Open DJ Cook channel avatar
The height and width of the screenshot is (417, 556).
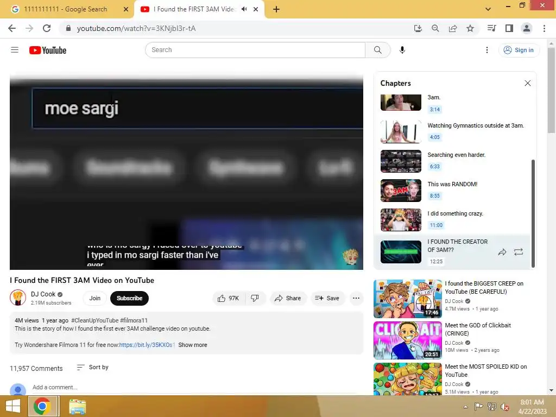click(18, 298)
